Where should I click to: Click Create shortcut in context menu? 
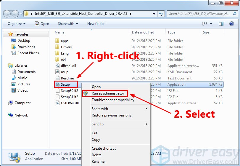tap(104, 149)
